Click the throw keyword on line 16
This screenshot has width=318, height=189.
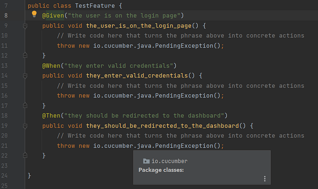point(66,96)
